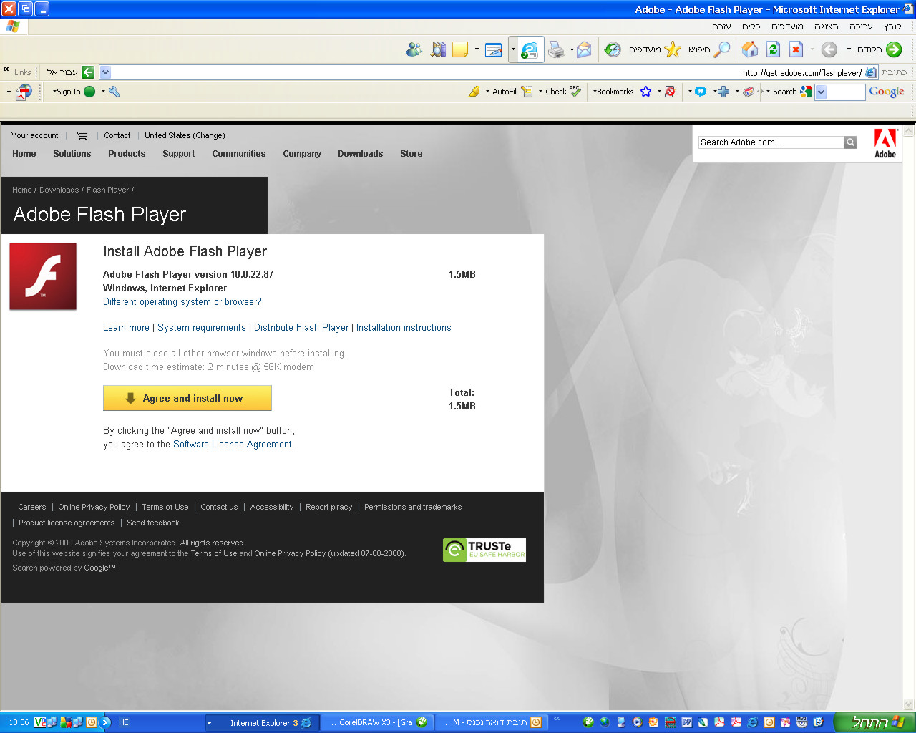Open the Messenger people icon

point(414,49)
